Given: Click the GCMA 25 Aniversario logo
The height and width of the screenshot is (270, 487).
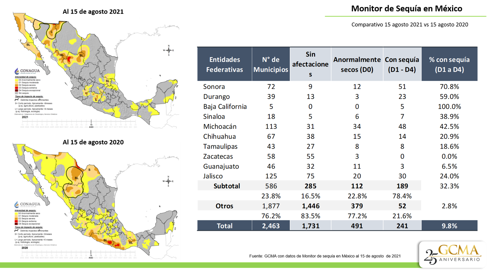Looking at the screenshot, I should [x=453, y=254].
